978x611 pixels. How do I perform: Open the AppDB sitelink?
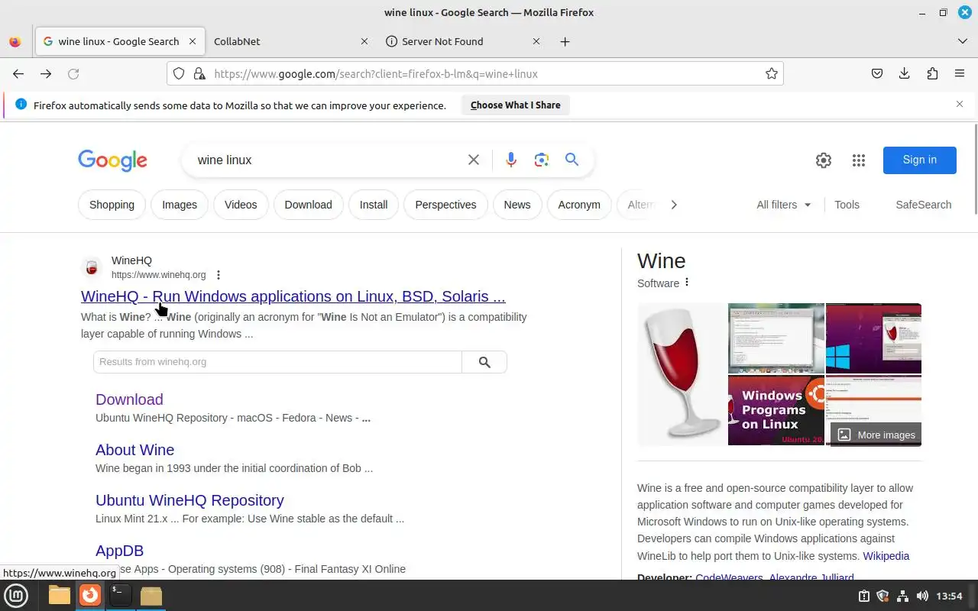[119, 551]
